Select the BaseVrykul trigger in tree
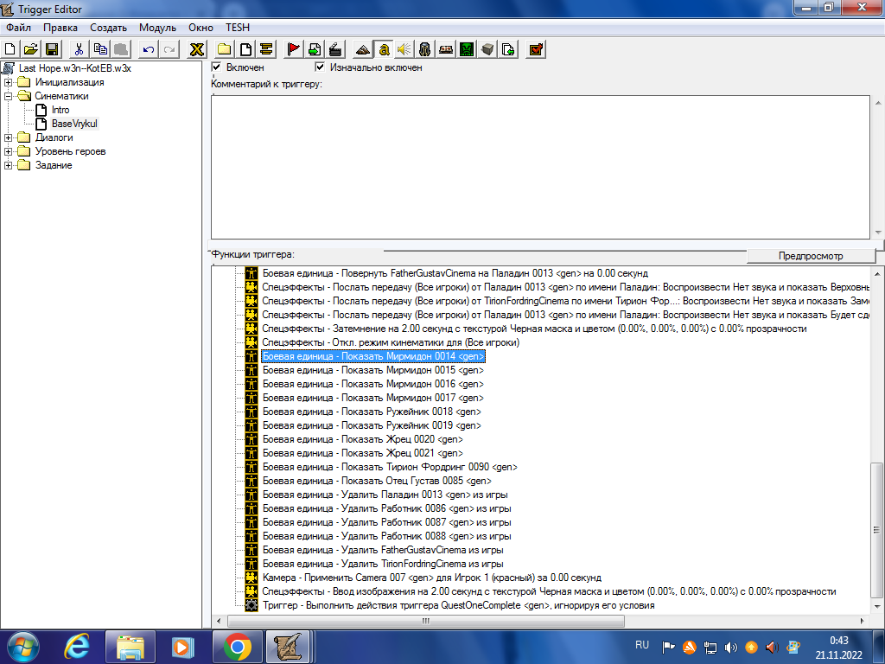This screenshot has height=664, width=885. 74,124
